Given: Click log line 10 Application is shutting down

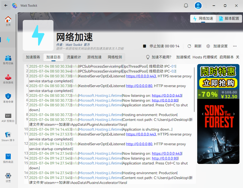Looking at the screenshot, I should (x=147, y=129).
